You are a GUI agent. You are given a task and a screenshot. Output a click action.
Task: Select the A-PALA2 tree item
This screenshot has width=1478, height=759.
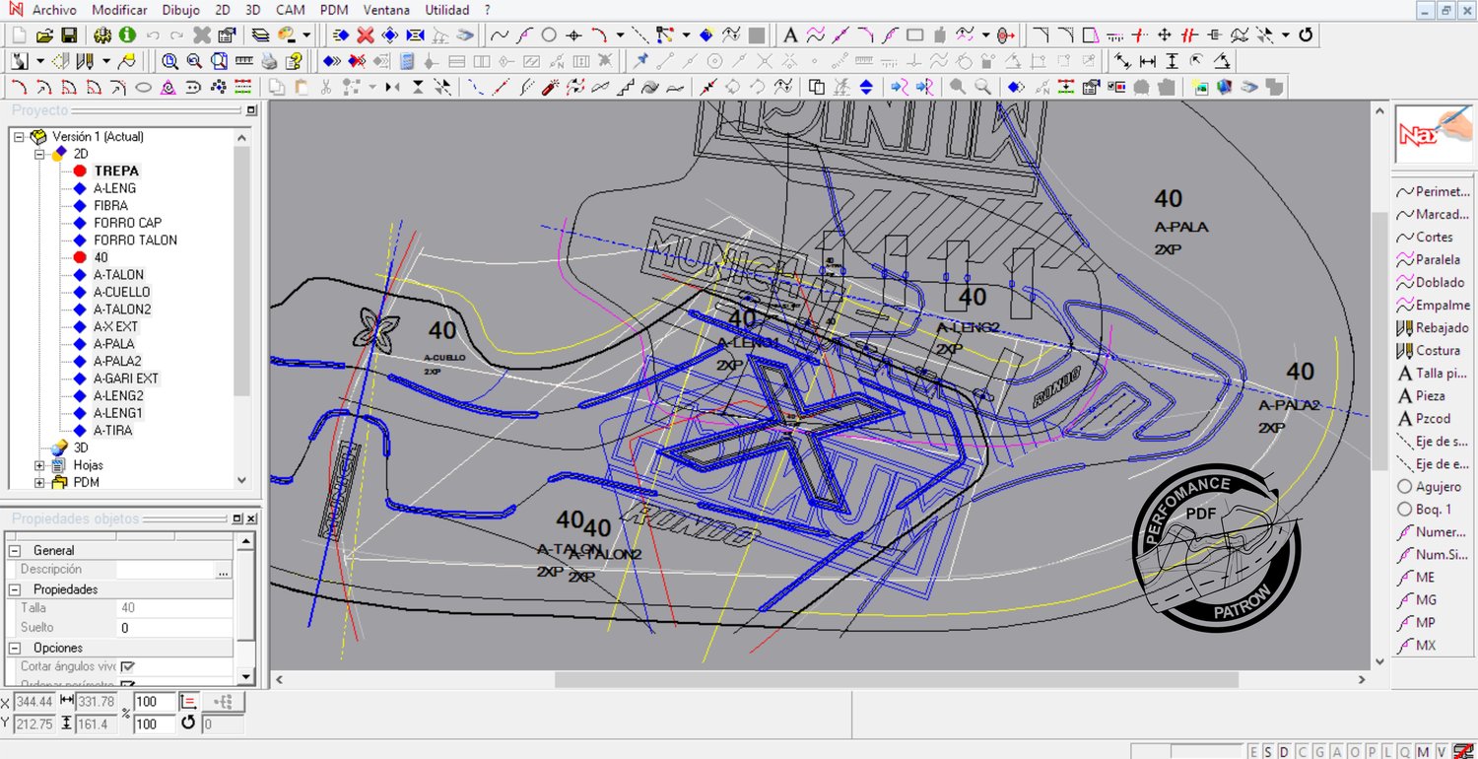pos(117,362)
